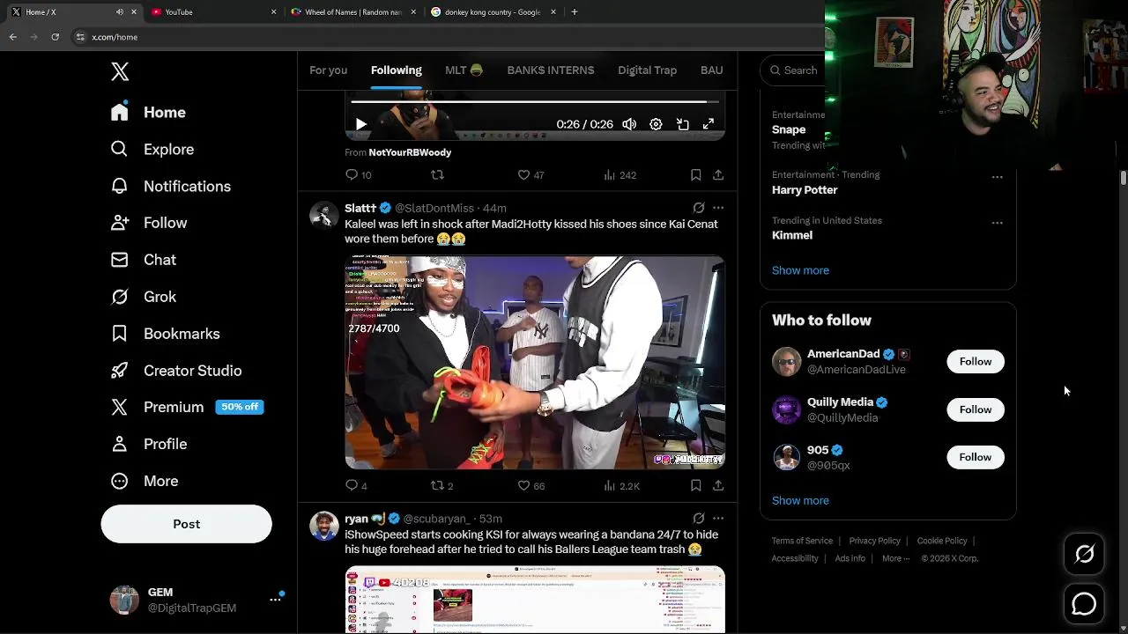Click the Post button

(186, 524)
